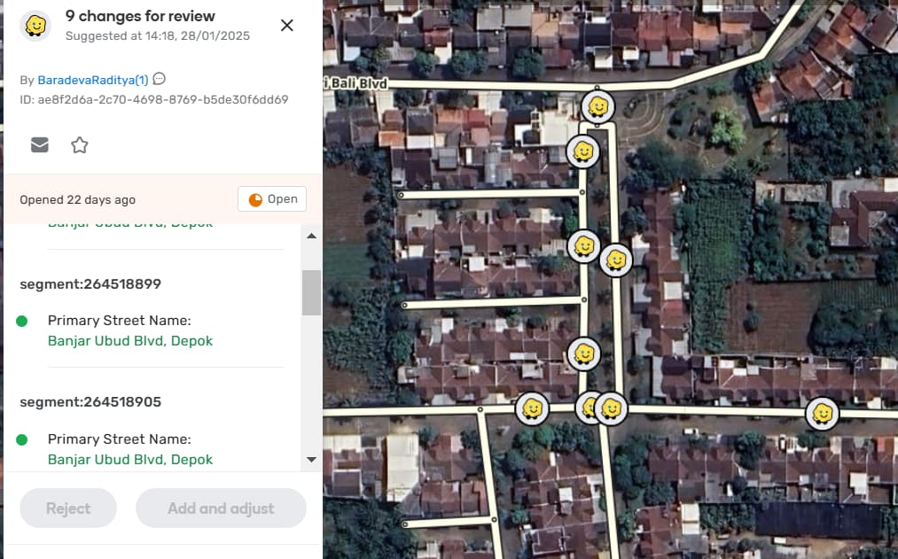
Task: Close the changes for review panel
Action: (x=287, y=25)
